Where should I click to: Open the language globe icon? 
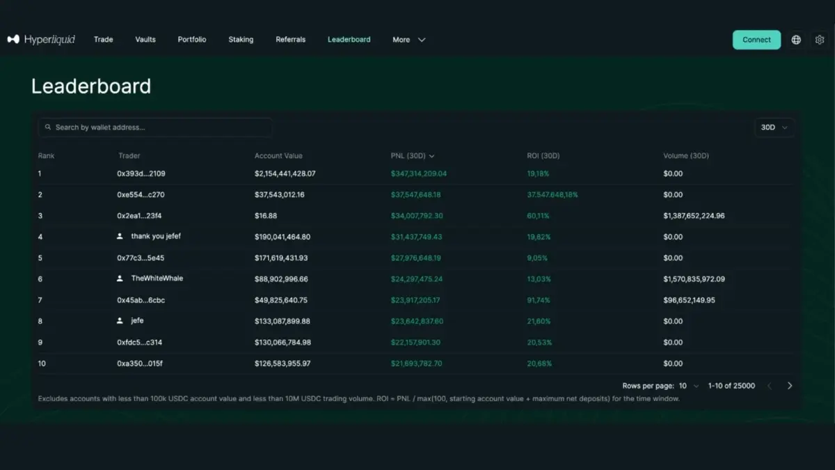coord(796,40)
